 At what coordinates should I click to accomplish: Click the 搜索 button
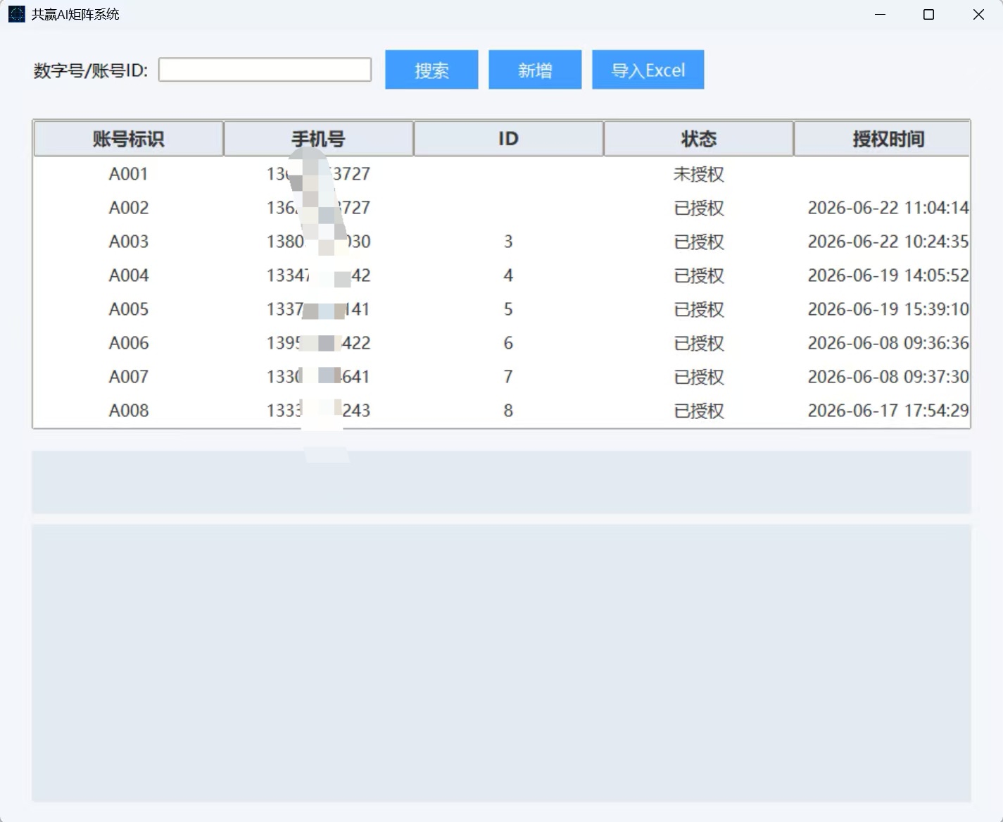pyautogui.click(x=431, y=70)
